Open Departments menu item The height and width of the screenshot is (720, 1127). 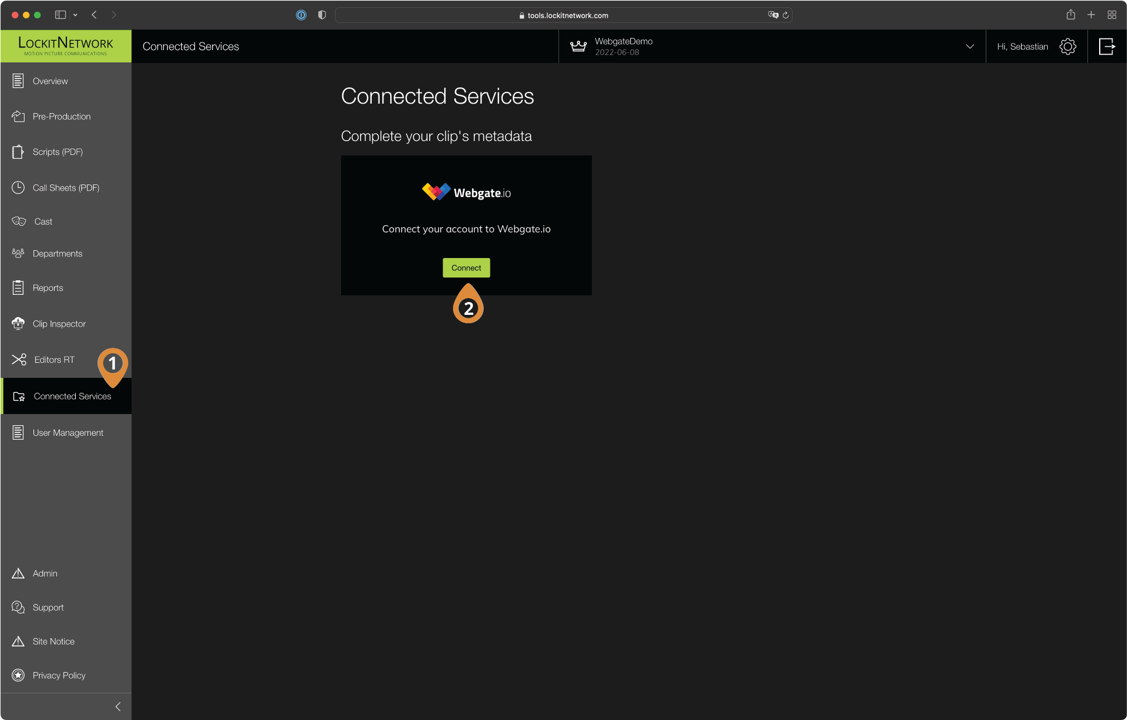pyautogui.click(x=66, y=253)
